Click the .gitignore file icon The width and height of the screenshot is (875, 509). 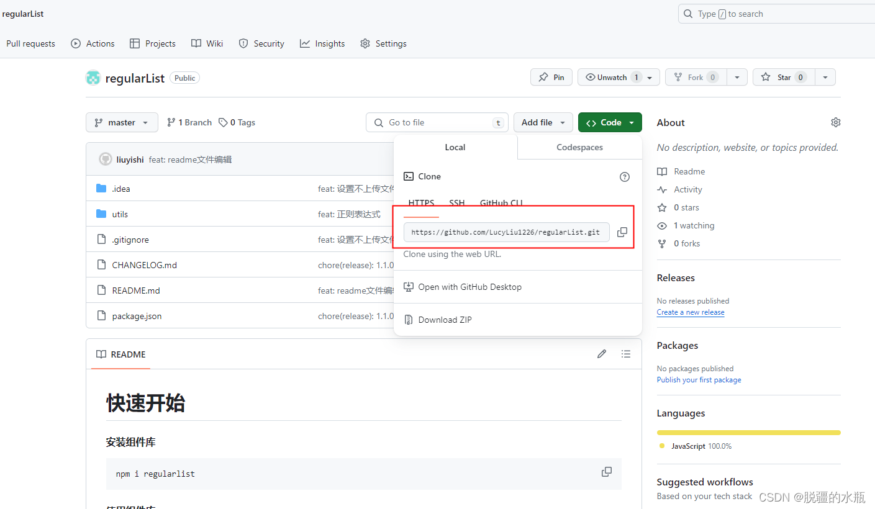pos(101,239)
